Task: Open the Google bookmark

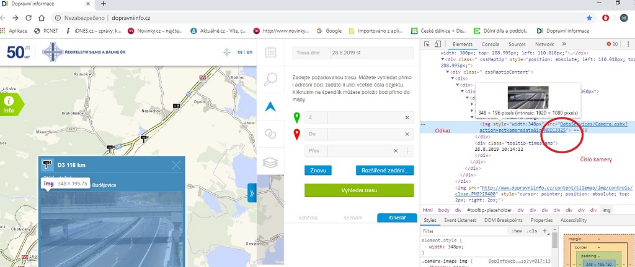Action: [x=329, y=31]
